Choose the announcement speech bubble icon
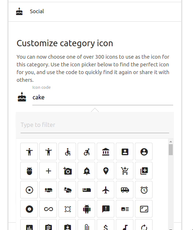The width and height of the screenshot is (193, 230). tap(106, 209)
